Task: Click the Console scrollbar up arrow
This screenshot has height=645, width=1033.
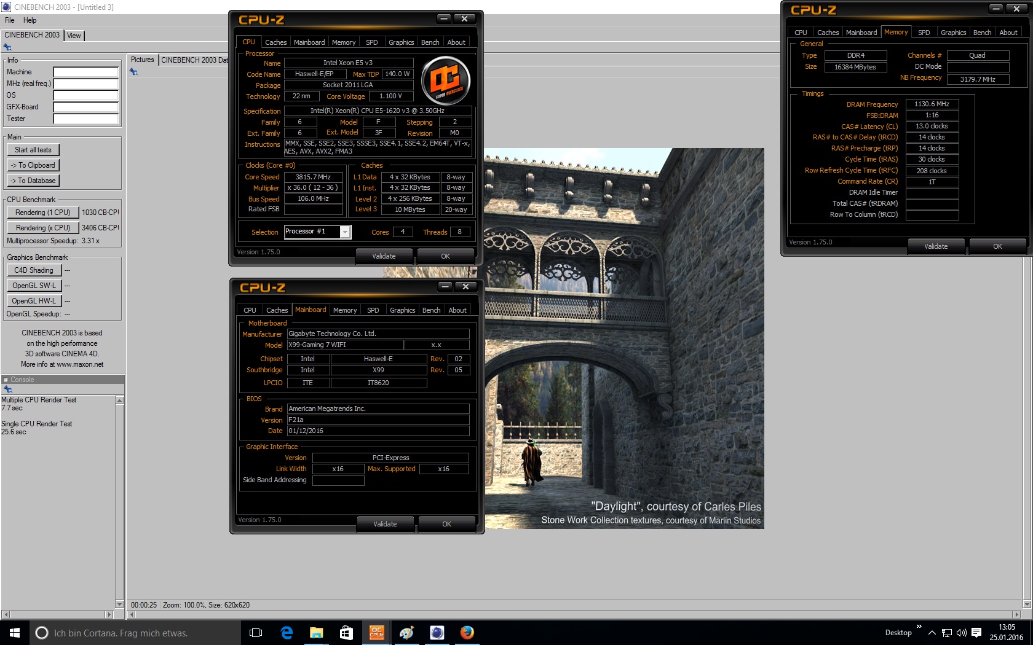Action: click(x=119, y=401)
